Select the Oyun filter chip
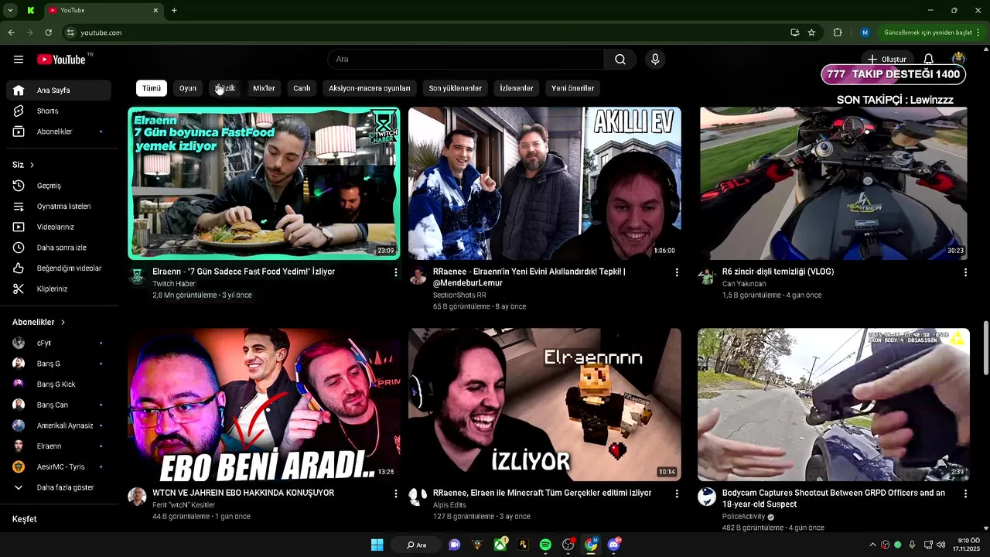The width and height of the screenshot is (990, 557). (x=188, y=88)
